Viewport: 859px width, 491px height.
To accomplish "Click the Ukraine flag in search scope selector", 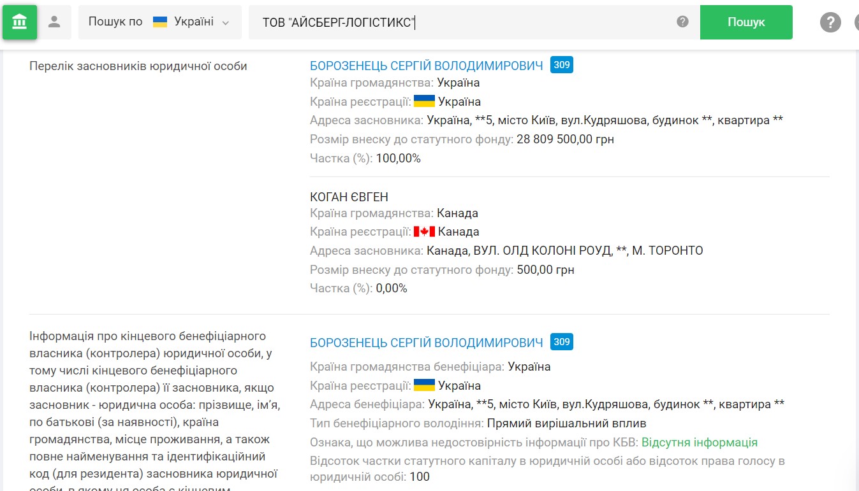I will (x=160, y=22).
